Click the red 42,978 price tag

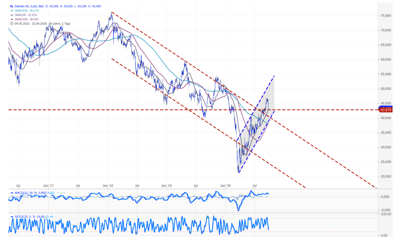point(386,110)
